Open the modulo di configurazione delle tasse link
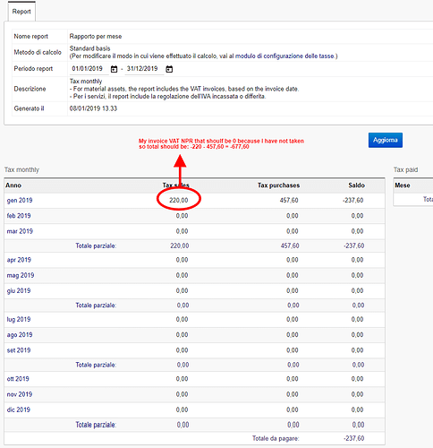Screen dimensions: 433x448 [x=285, y=56]
